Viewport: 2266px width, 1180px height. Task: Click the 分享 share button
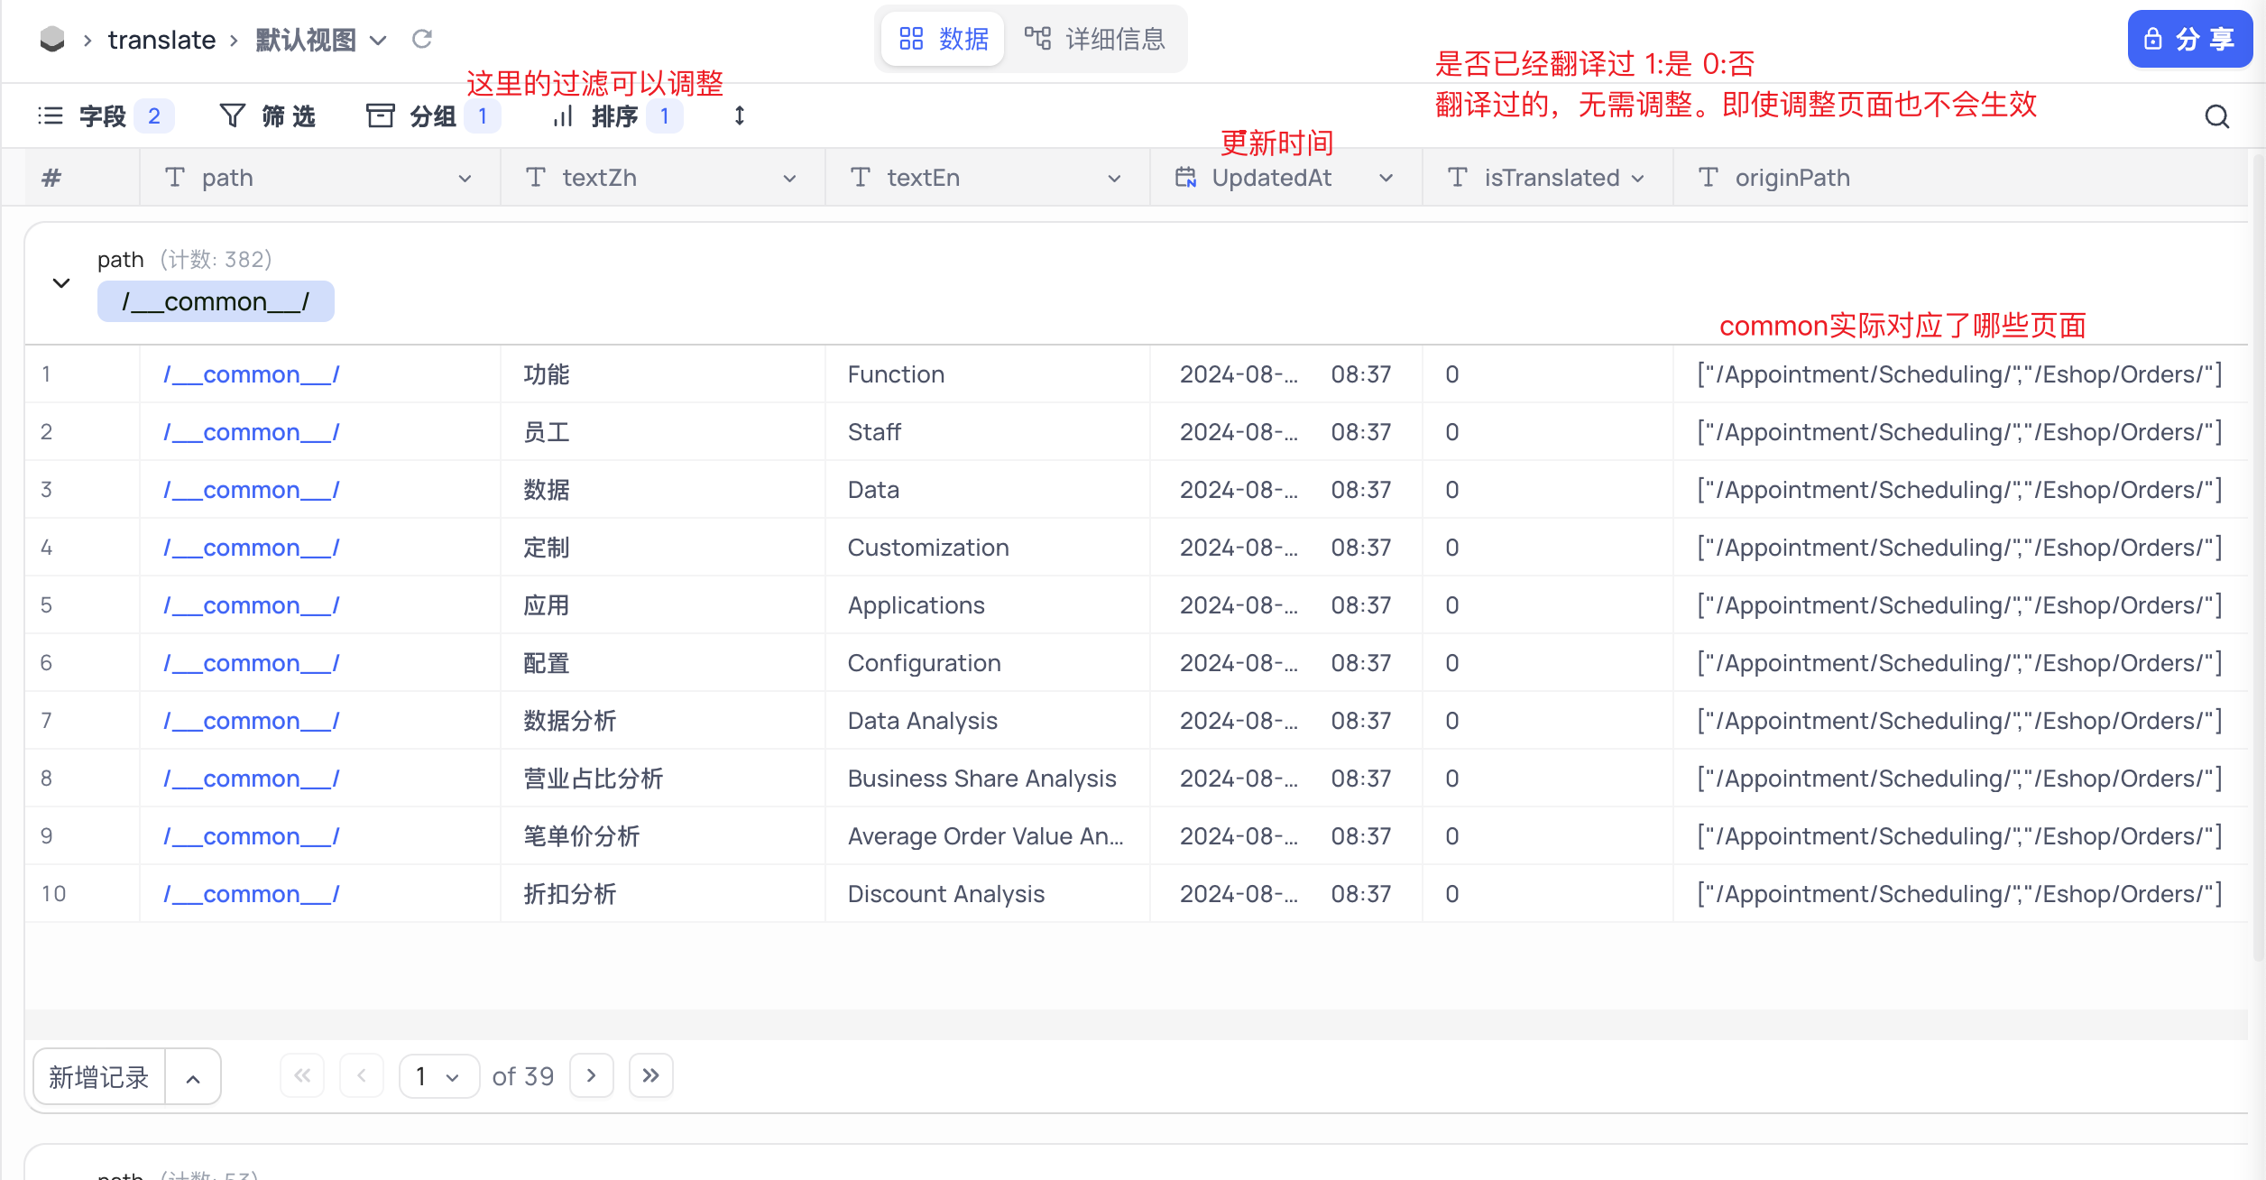point(2189,39)
